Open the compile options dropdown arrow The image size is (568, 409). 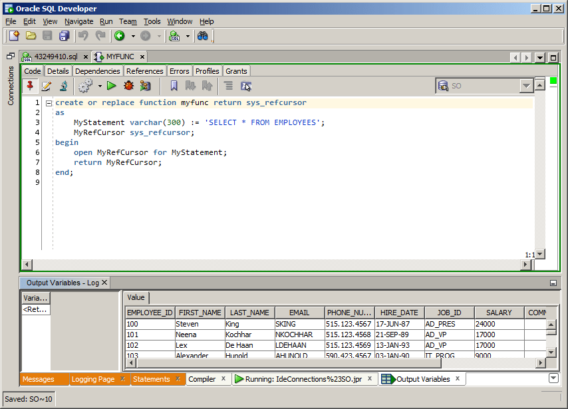pyautogui.click(x=98, y=86)
